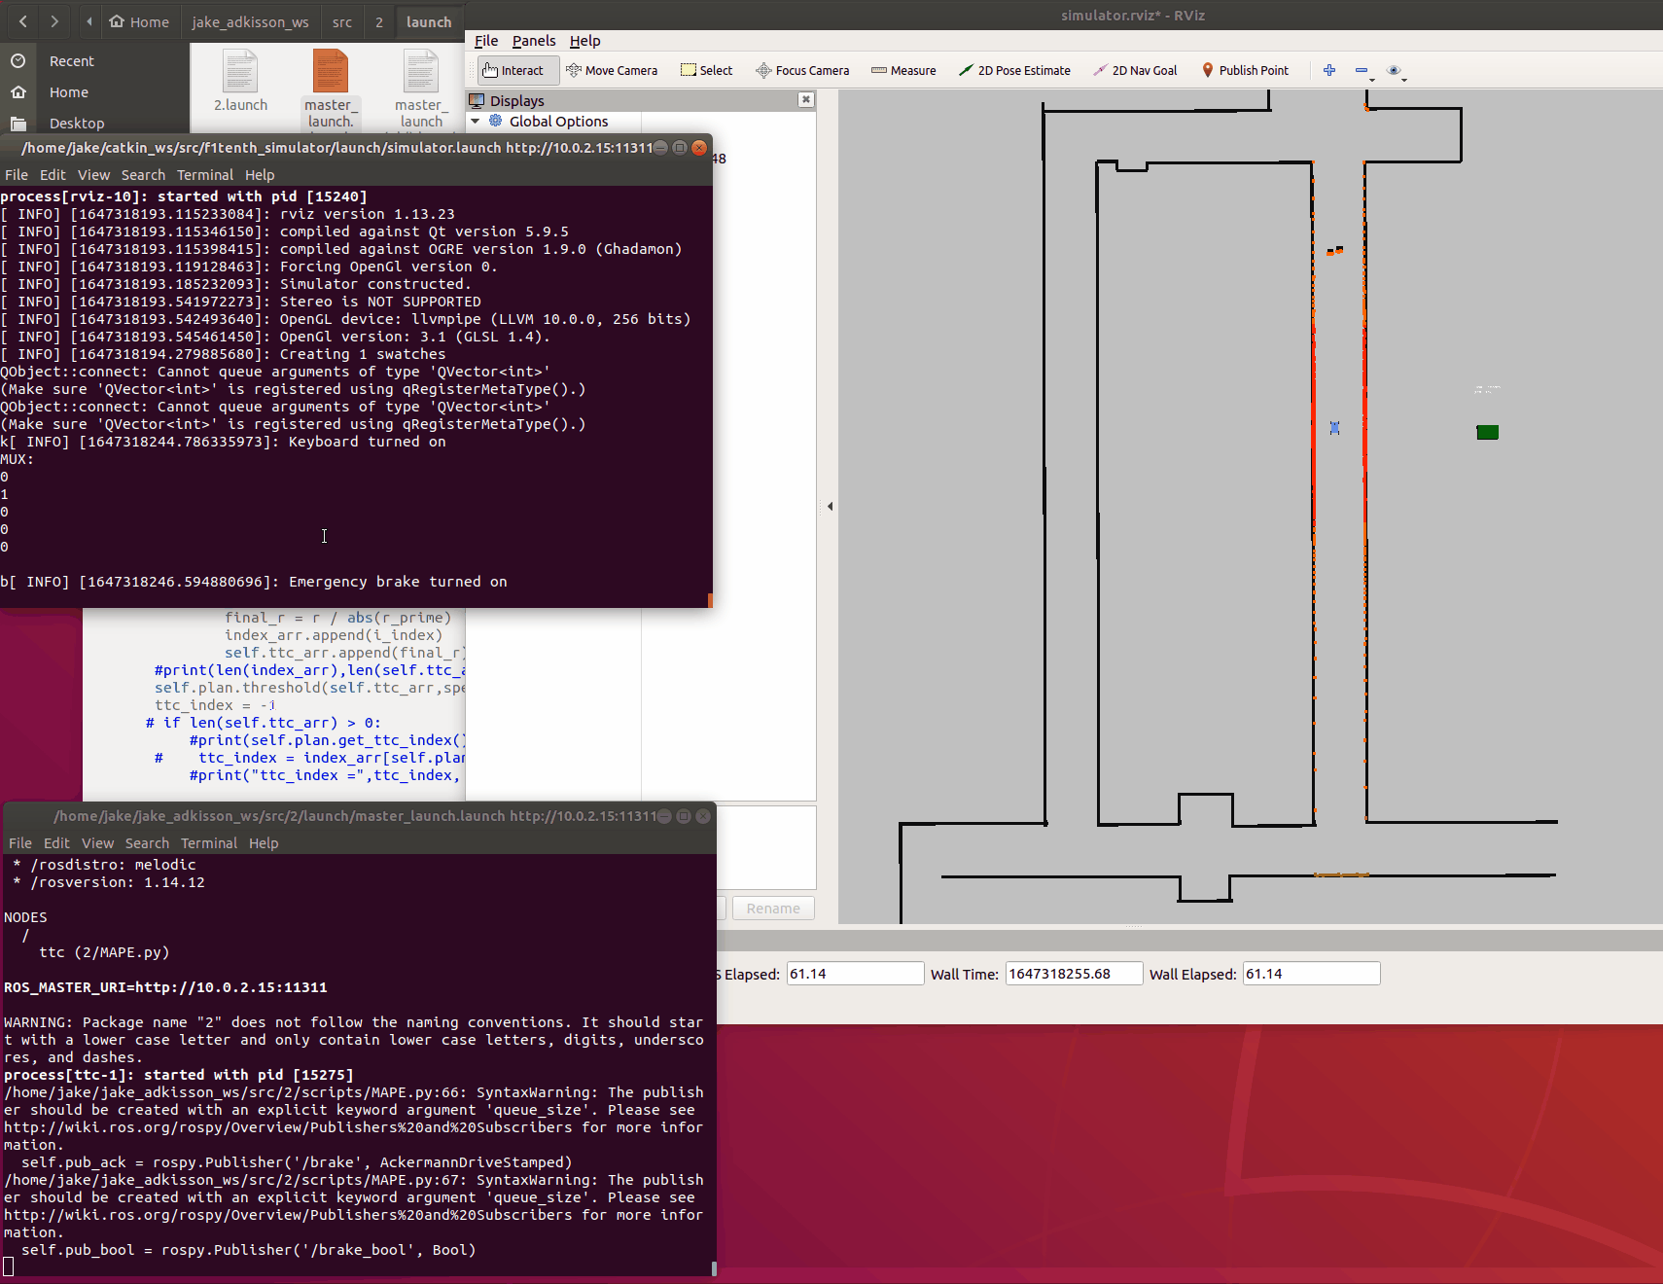The height and width of the screenshot is (1284, 1663).
Task: Close the Displays panel
Action: tap(805, 99)
